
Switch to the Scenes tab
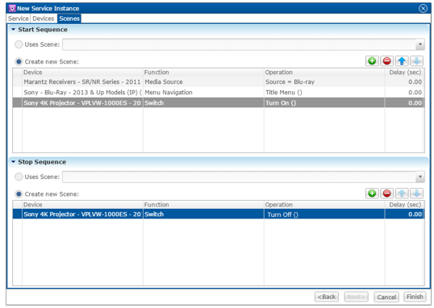(x=69, y=19)
